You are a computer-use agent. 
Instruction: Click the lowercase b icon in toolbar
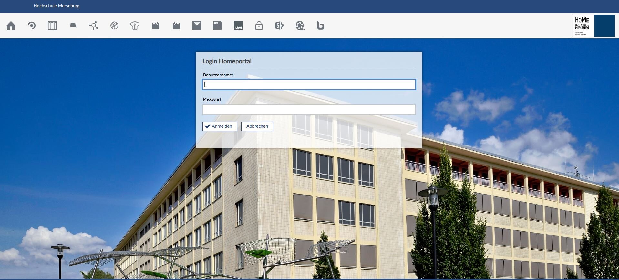(321, 25)
